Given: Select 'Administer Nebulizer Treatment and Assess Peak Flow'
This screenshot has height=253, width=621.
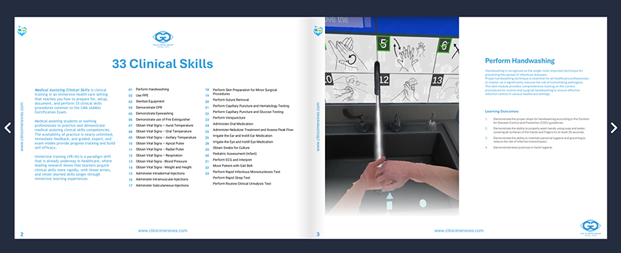Looking at the screenshot, I should 253,130.
